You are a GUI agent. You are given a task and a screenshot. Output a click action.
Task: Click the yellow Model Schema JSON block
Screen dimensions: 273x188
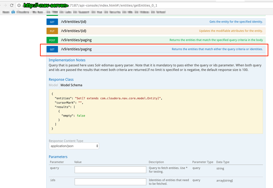pos(156,111)
